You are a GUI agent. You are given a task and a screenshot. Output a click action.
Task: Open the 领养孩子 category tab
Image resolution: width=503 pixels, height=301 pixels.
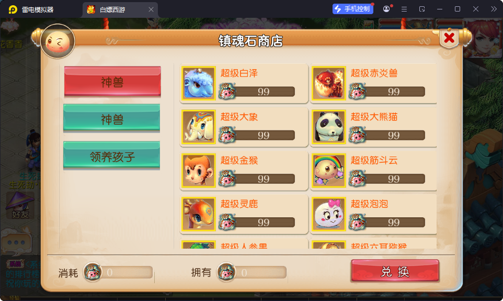tap(112, 156)
